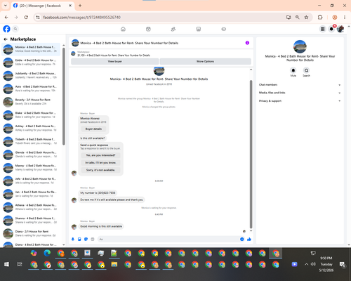Open the Facebook search magnifier
This screenshot has width=351, height=281.
[x=15, y=29]
